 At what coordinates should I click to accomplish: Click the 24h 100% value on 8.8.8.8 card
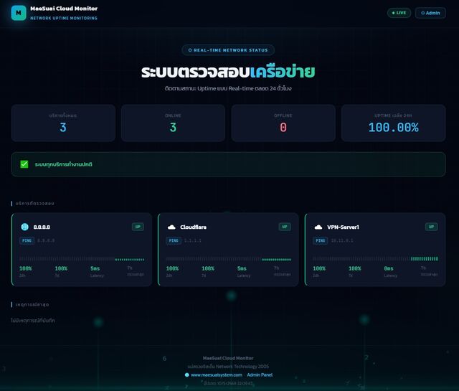(26, 268)
